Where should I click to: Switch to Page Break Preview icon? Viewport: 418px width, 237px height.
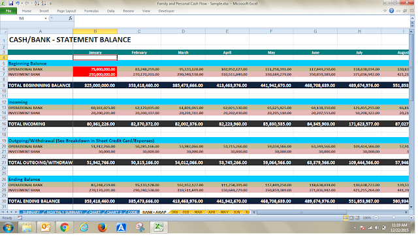click(357, 218)
